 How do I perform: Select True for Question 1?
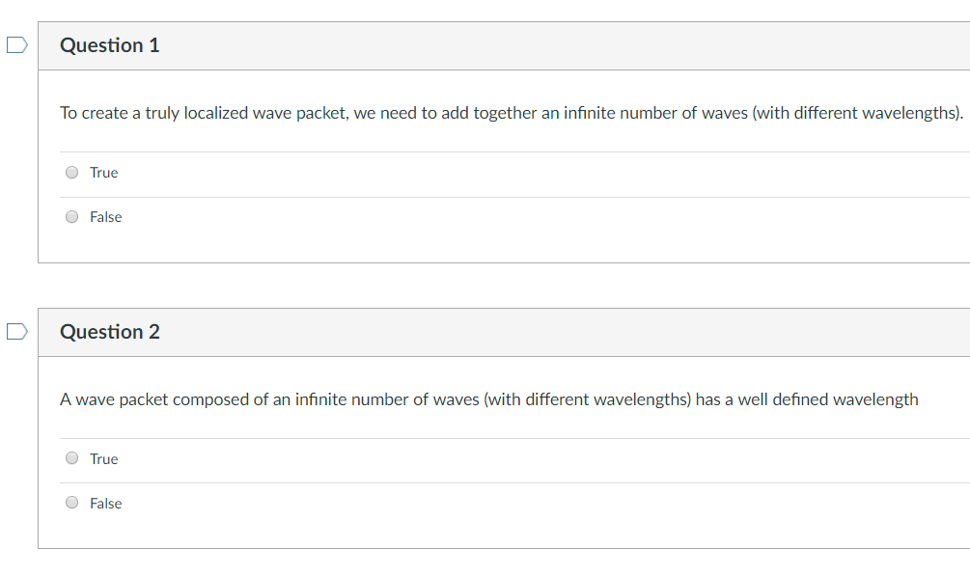[71, 172]
